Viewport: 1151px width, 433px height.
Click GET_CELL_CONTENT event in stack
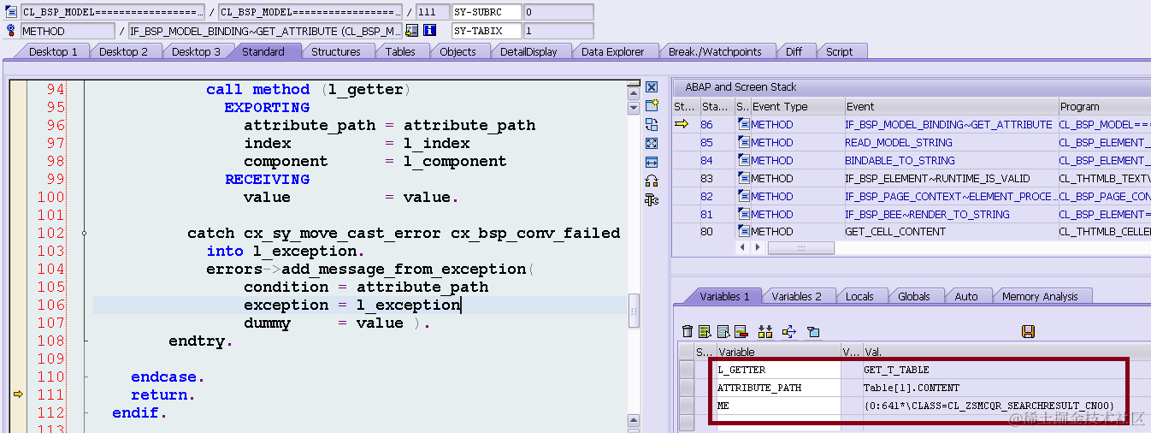click(895, 231)
